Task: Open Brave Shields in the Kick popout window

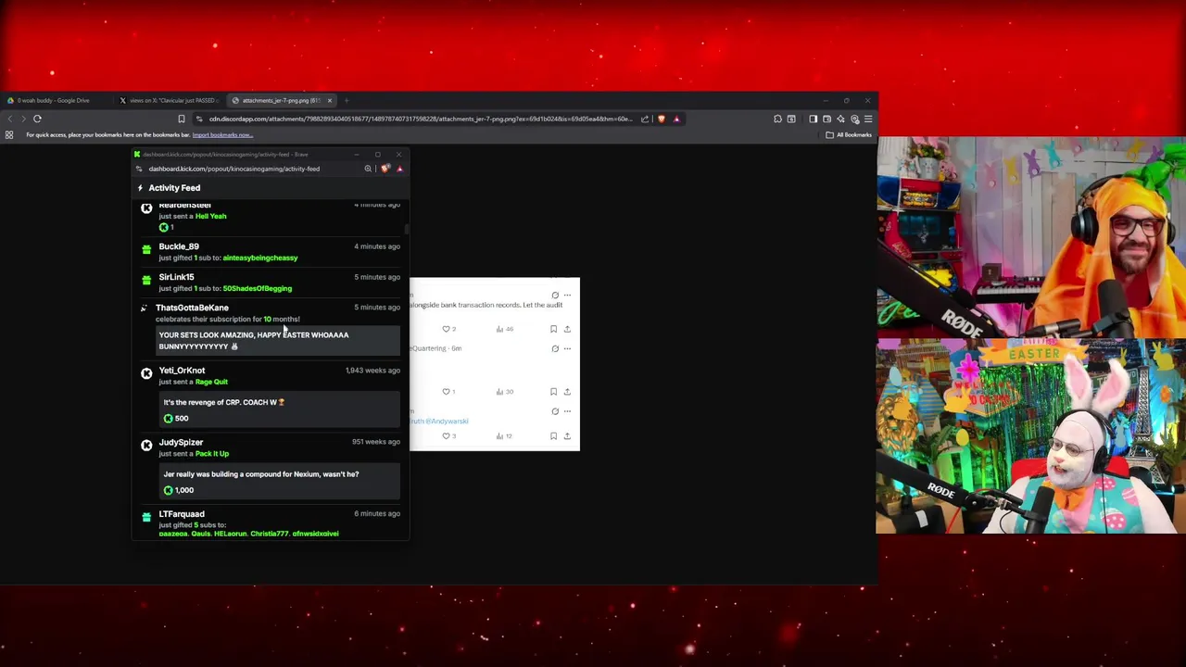Action: (385, 169)
